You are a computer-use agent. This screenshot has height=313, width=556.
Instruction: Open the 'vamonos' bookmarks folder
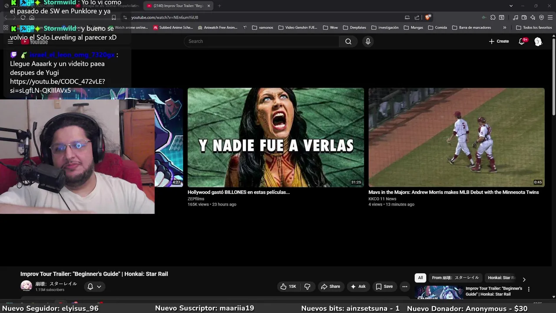pos(262,27)
